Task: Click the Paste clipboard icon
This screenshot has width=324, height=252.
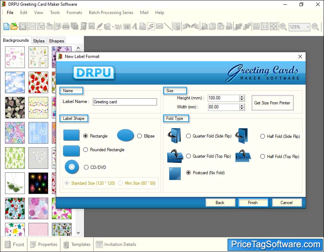Action: (221, 27)
